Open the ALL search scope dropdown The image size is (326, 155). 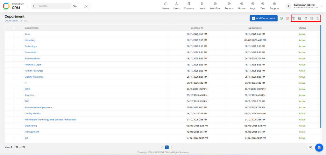click(x=80, y=6)
